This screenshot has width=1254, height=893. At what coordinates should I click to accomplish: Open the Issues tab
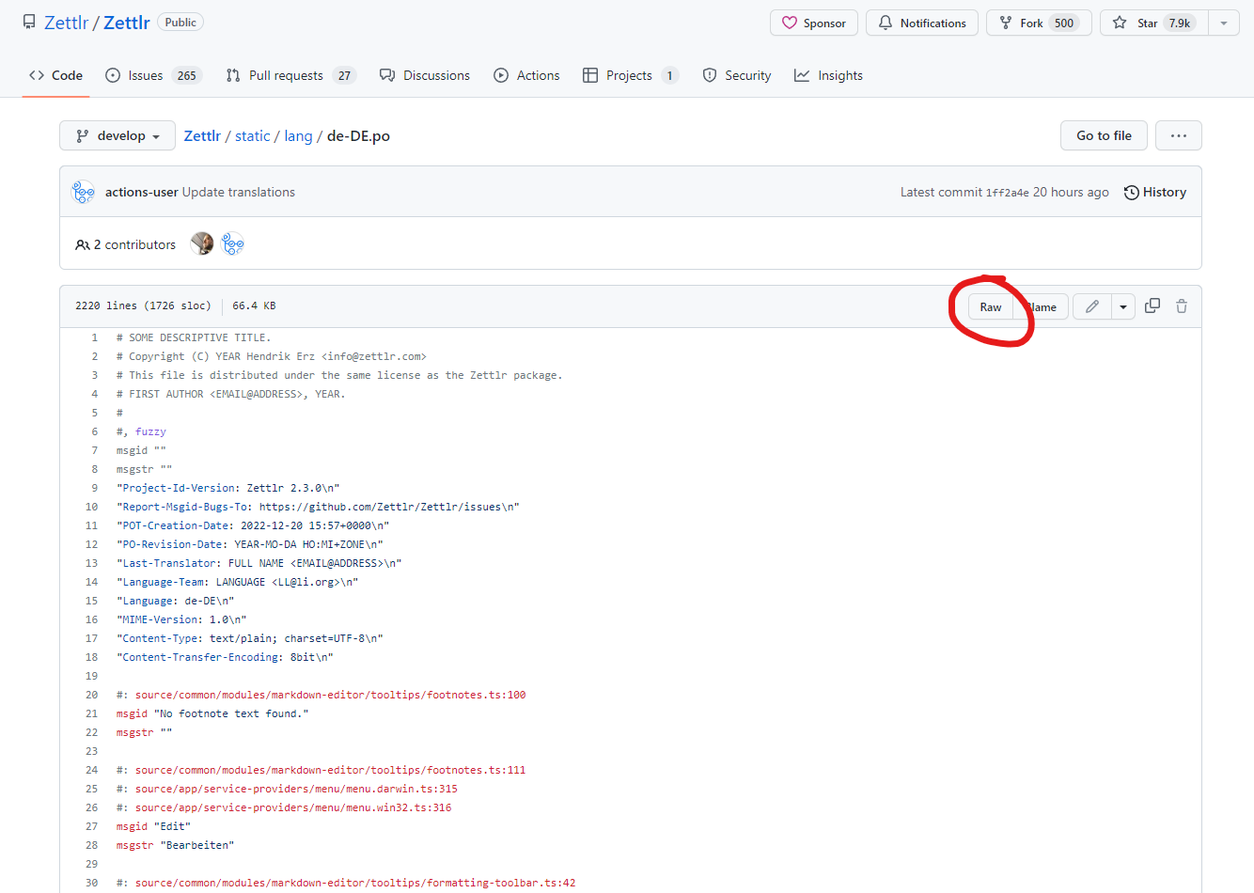pyautogui.click(x=154, y=75)
